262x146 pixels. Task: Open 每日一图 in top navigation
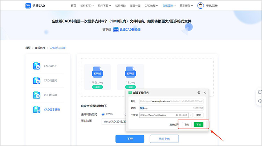click(x=135, y=6)
